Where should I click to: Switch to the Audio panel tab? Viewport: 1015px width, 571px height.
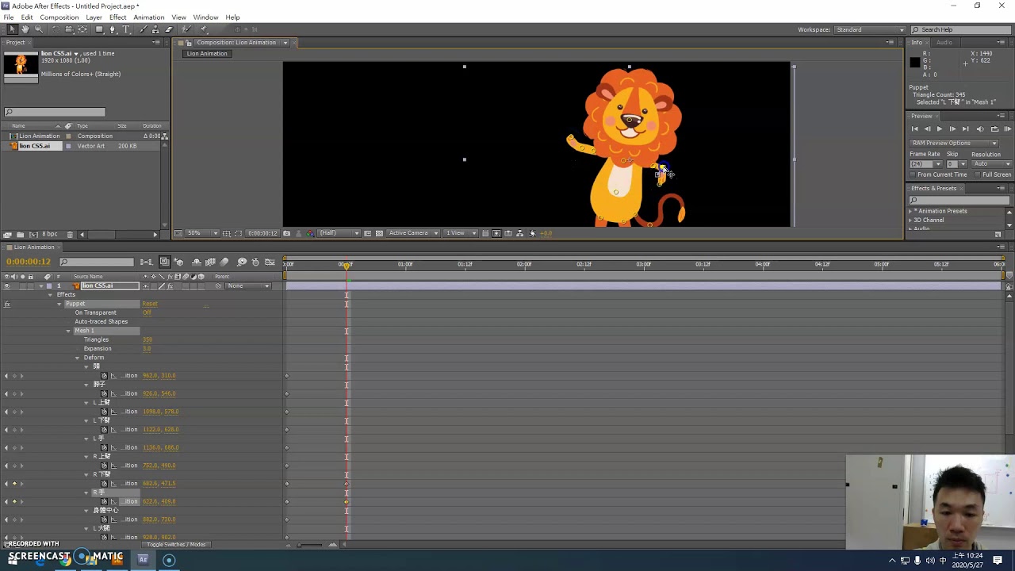click(944, 42)
